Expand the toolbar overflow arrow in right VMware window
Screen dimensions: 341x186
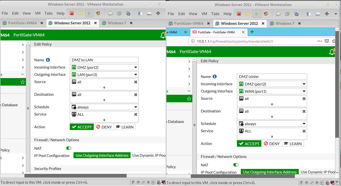(336, 14)
